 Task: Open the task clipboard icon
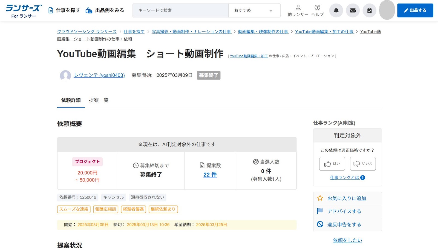click(x=370, y=10)
